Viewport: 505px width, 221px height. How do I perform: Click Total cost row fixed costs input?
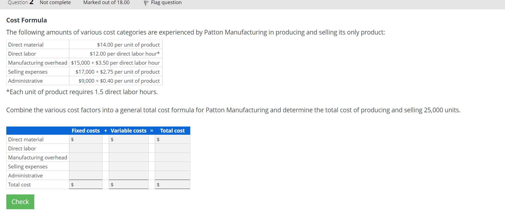pyautogui.click(x=86, y=185)
